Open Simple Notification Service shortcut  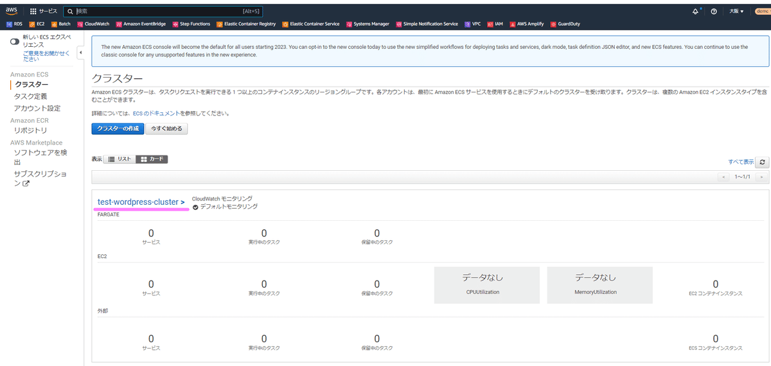point(427,24)
